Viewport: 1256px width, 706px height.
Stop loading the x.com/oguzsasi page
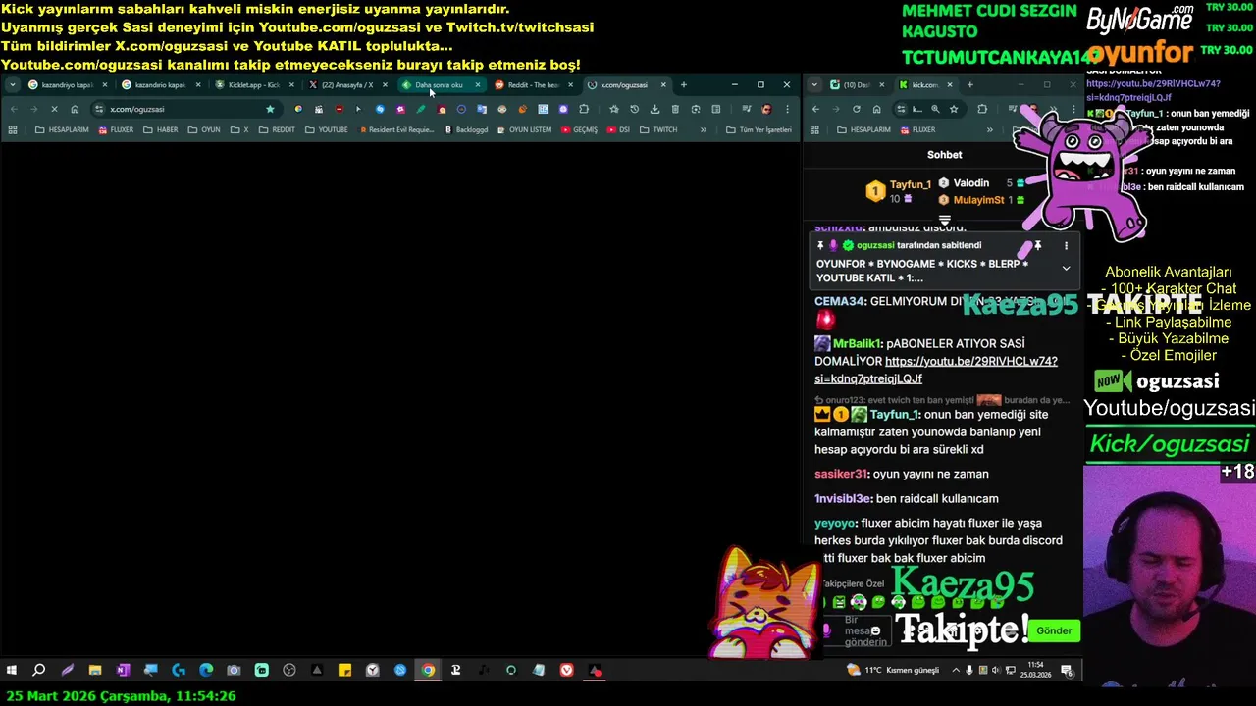54,109
